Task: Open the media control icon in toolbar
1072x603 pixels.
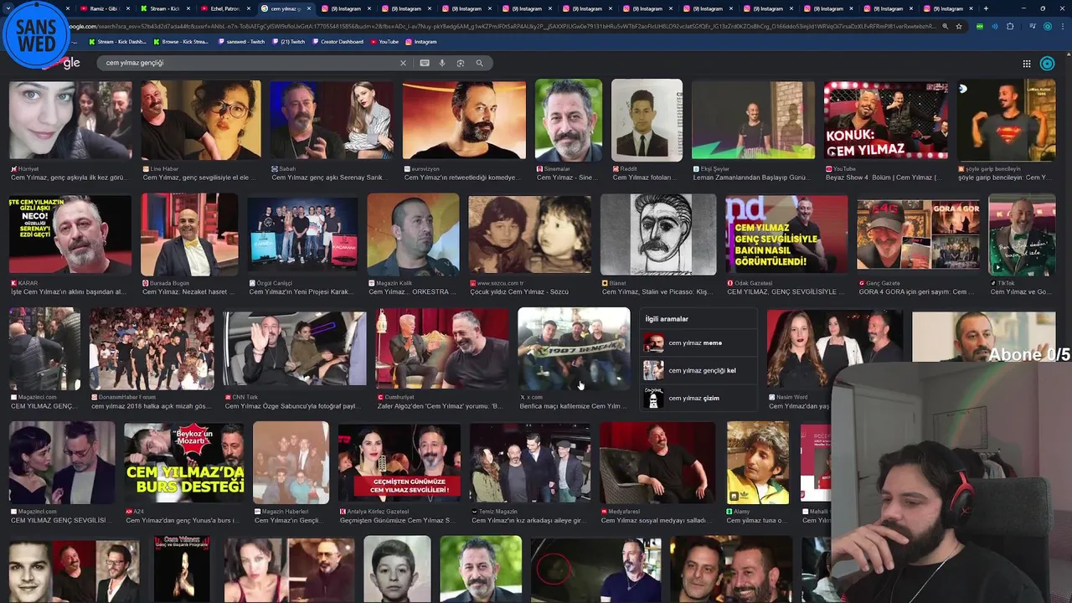Action: click(1033, 26)
